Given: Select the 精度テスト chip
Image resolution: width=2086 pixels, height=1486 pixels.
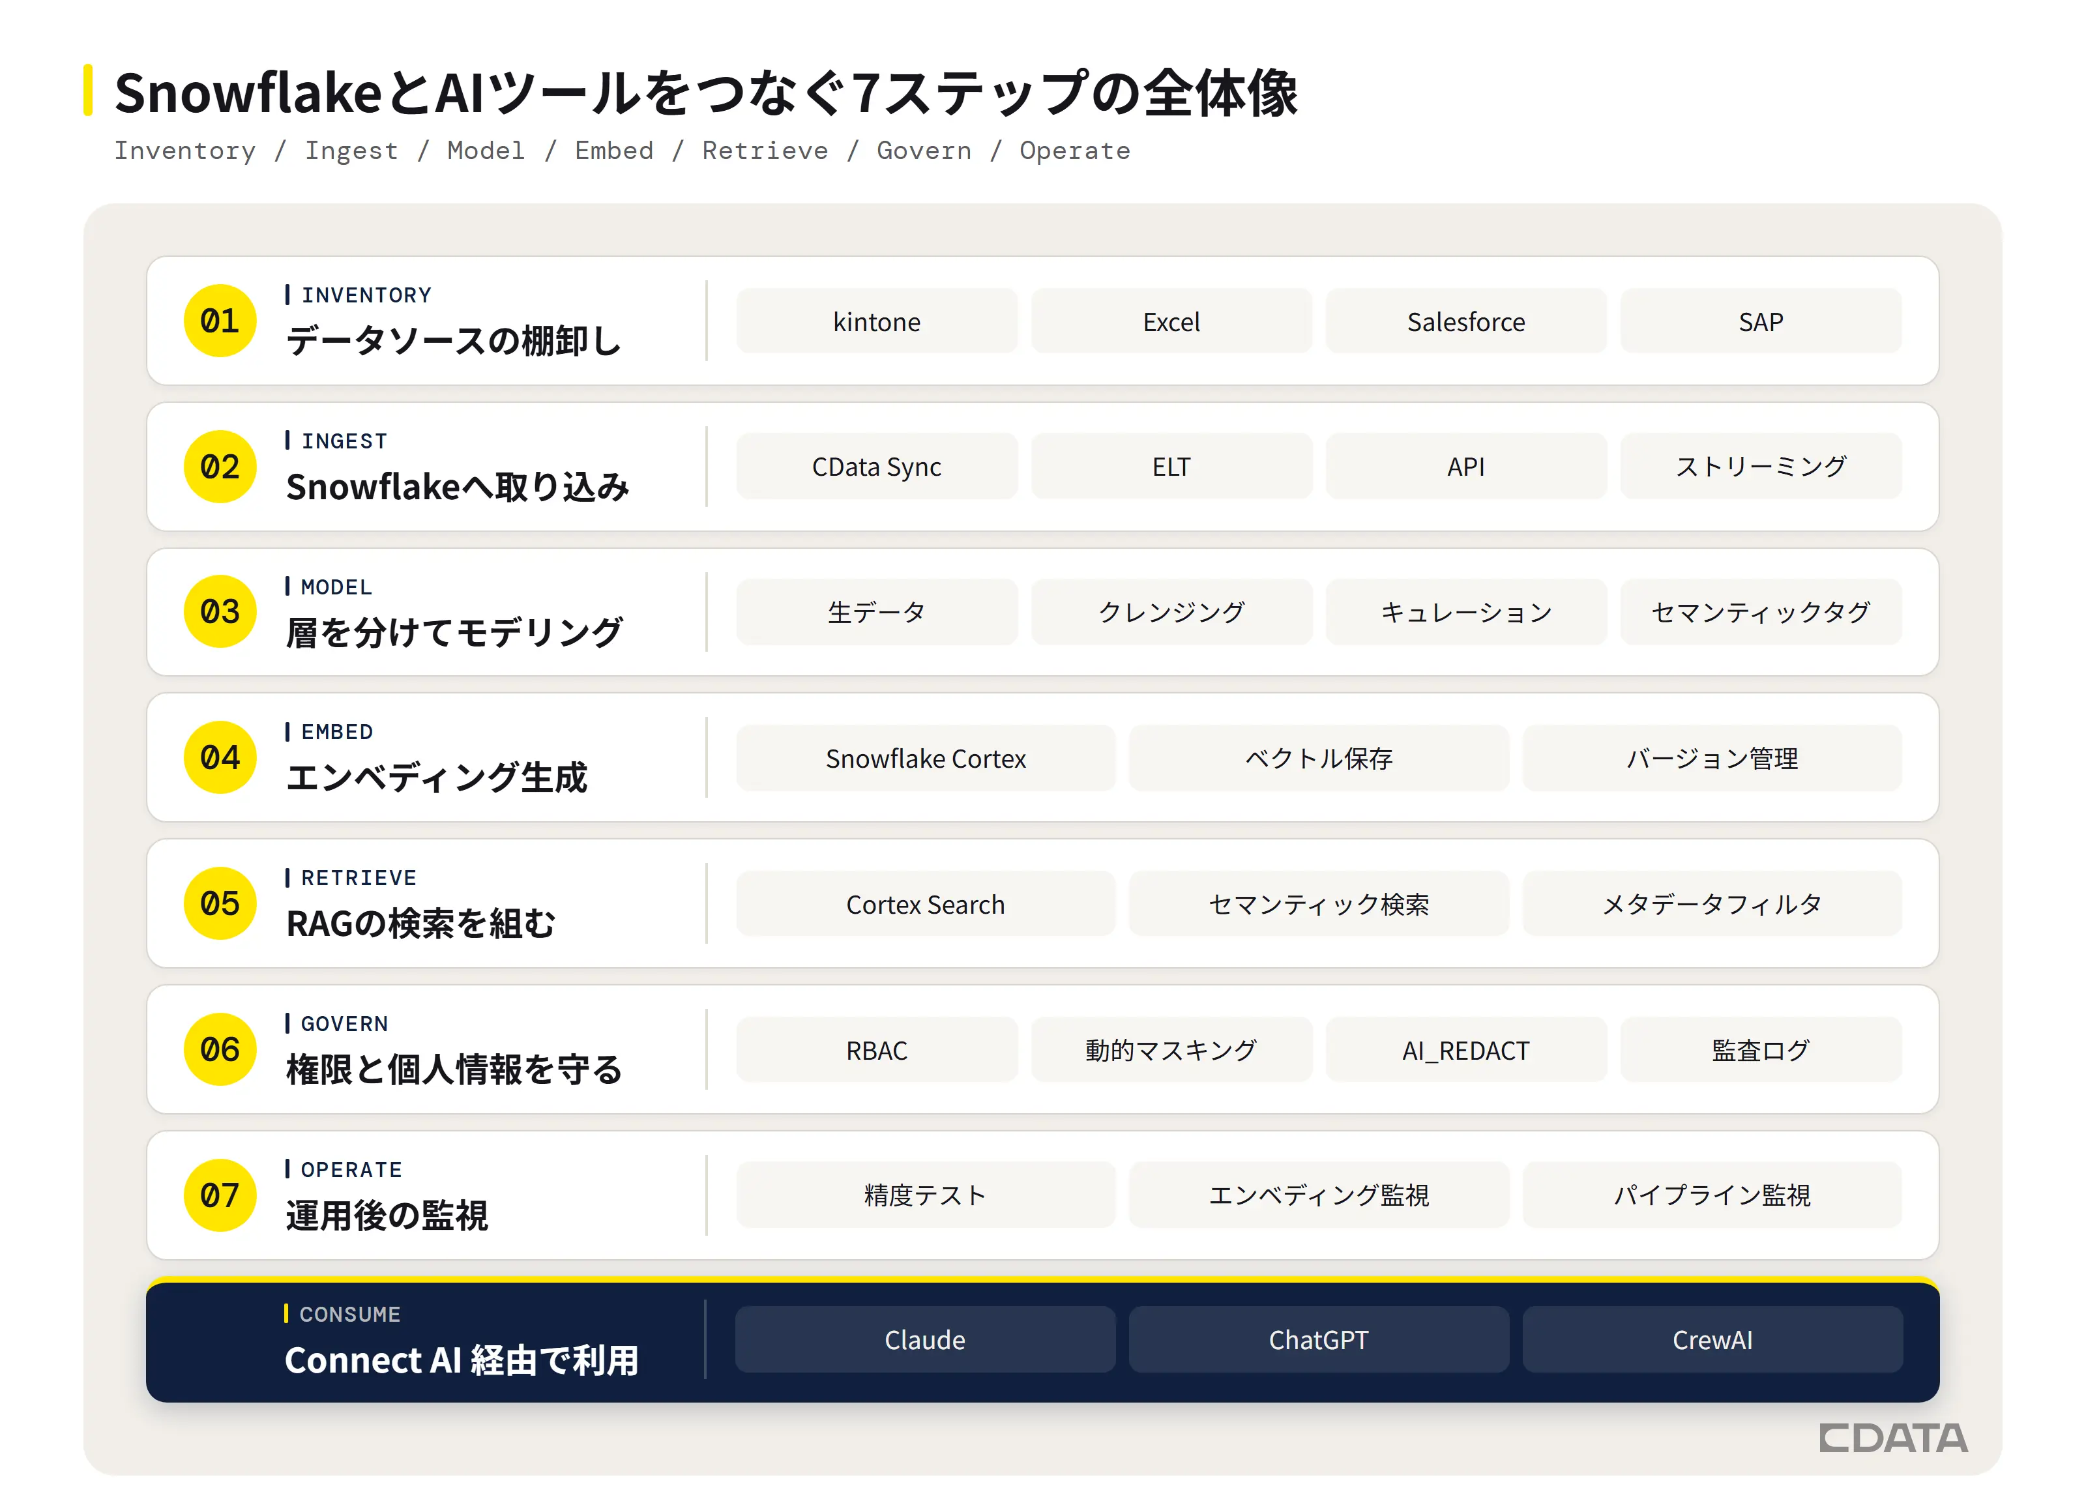Looking at the screenshot, I should 926,1195.
